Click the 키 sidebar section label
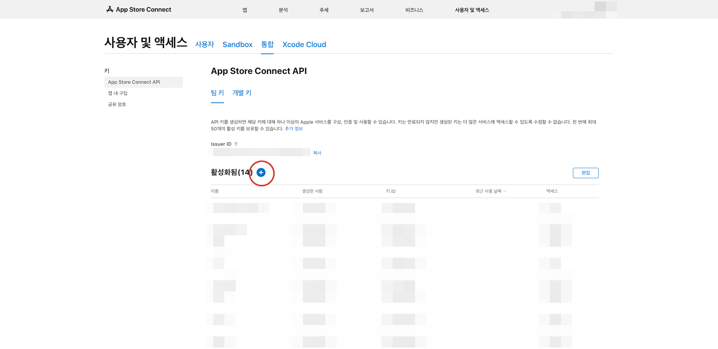This screenshot has height=349, width=718. pyautogui.click(x=107, y=71)
